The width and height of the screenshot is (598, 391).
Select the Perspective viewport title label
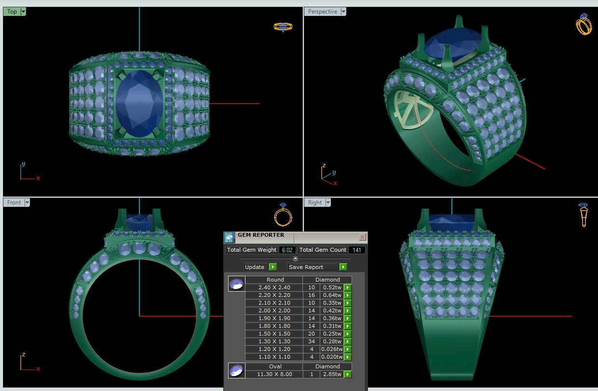coord(323,12)
